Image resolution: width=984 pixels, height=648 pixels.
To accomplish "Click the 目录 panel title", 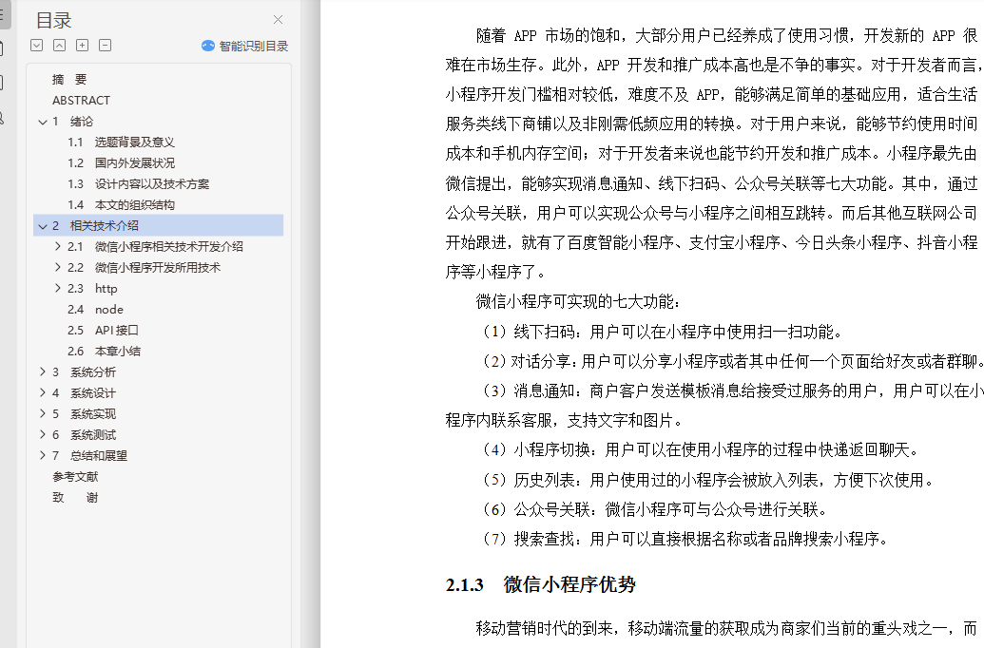I will (x=53, y=20).
